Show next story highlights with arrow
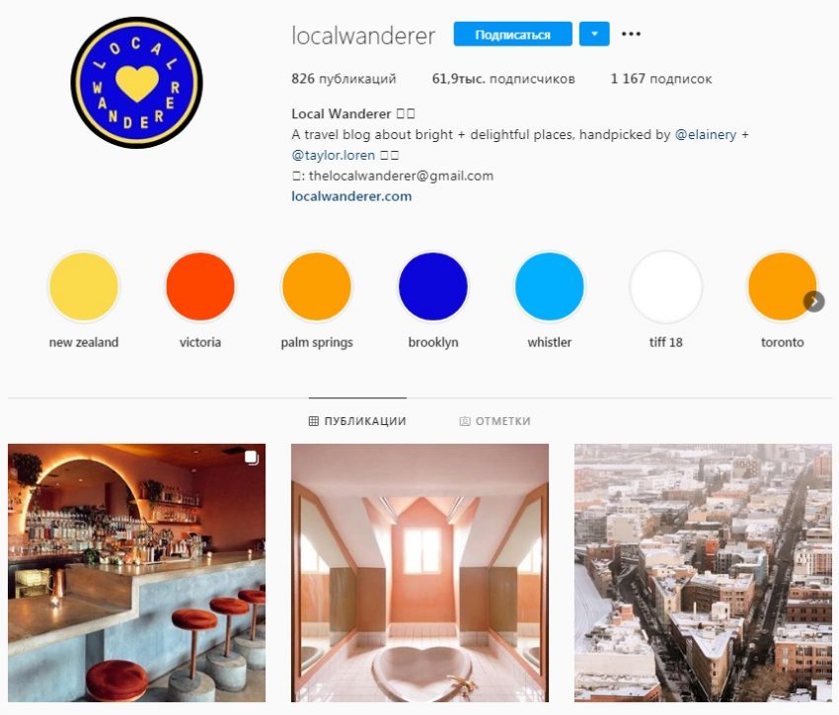 (813, 302)
